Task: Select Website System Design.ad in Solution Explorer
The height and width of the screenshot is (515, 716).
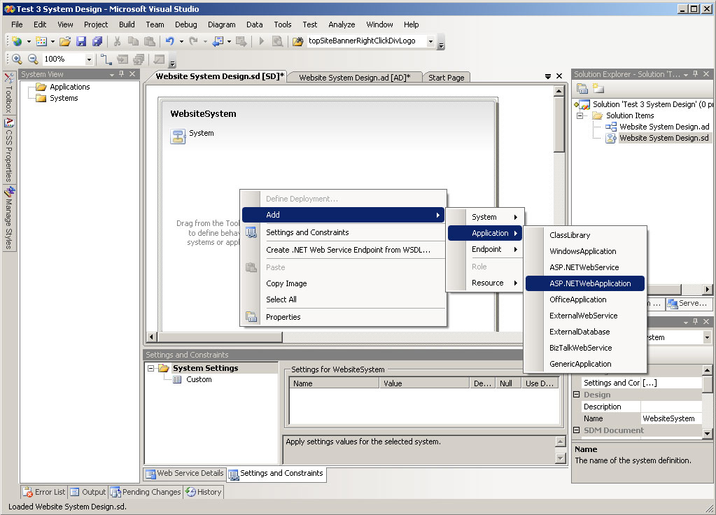Action: (658, 127)
